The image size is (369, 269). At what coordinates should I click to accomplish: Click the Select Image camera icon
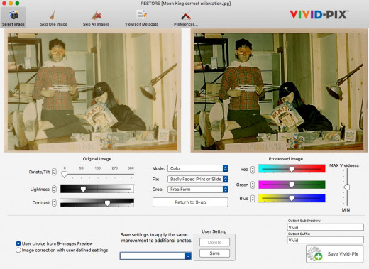tap(13, 16)
